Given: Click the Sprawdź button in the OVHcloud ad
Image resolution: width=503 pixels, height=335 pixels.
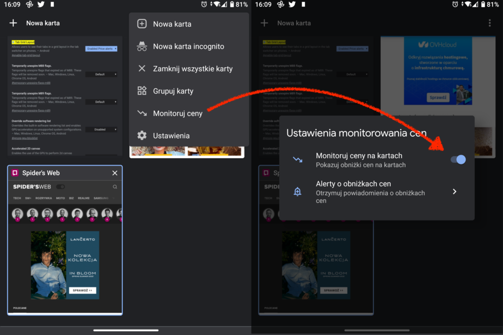Looking at the screenshot, I should click(438, 97).
